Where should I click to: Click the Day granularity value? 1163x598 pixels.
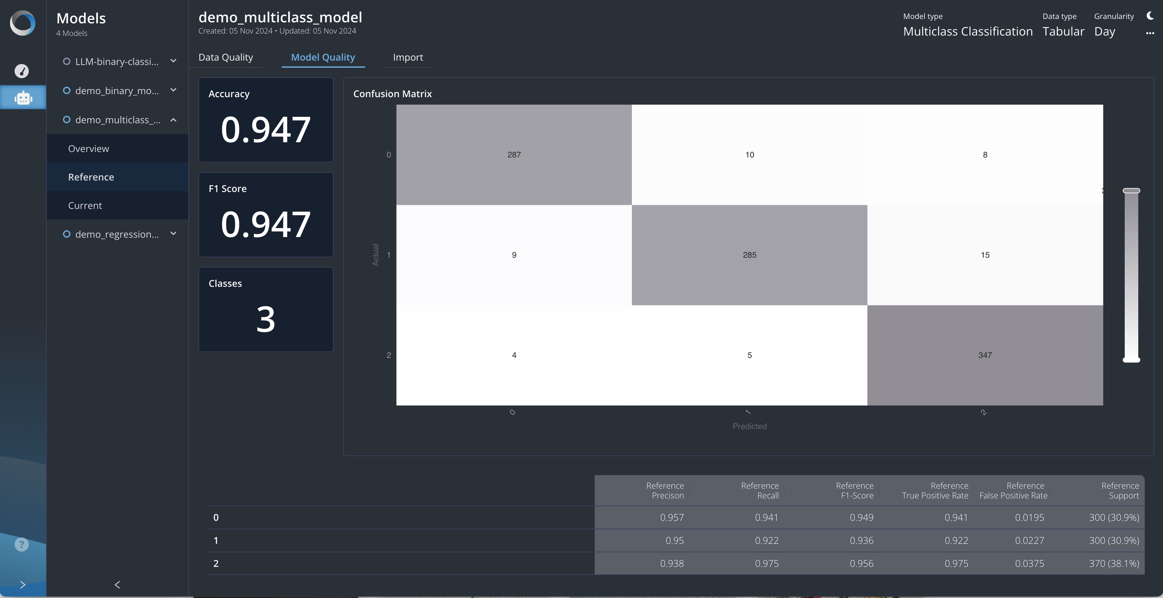(x=1104, y=32)
